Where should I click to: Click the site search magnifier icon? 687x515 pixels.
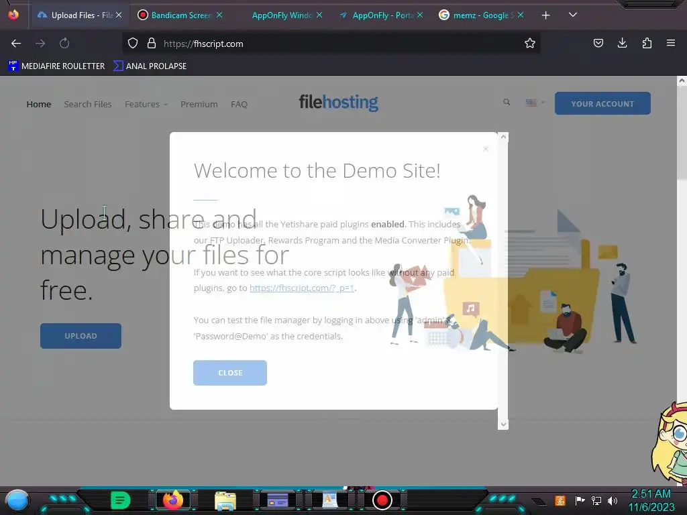click(x=507, y=102)
